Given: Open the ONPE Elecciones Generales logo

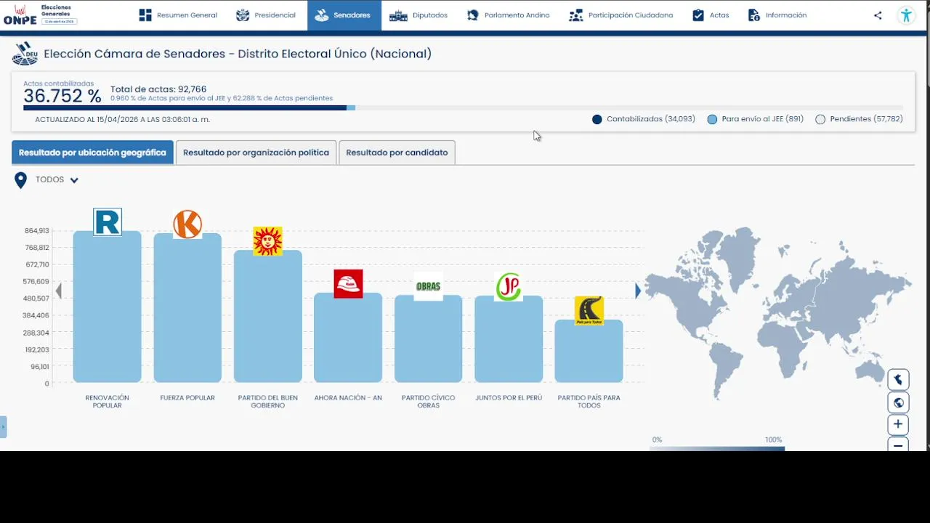Looking at the screenshot, I should 40,15.
